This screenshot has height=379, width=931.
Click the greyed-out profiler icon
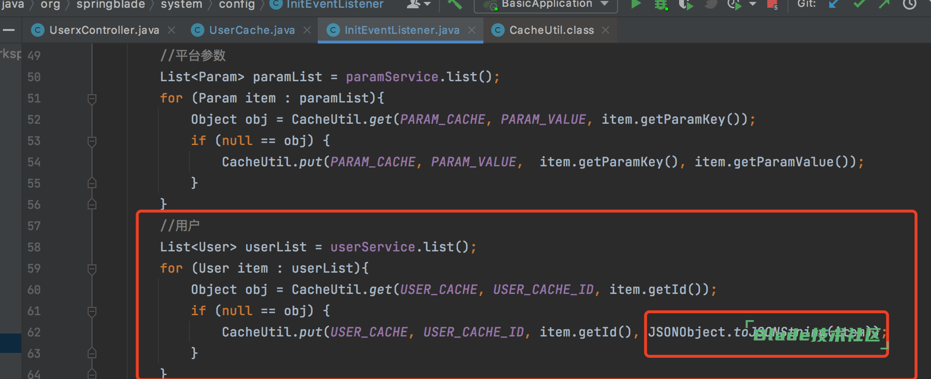point(710,4)
